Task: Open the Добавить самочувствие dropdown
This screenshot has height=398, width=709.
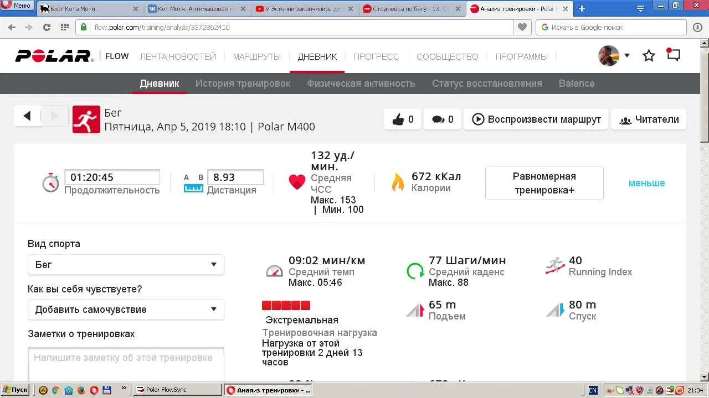Action: pyautogui.click(x=126, y=310)
